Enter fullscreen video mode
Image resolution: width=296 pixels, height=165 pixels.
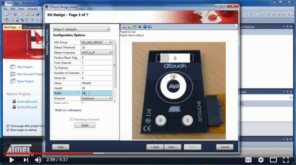point(287,160)
